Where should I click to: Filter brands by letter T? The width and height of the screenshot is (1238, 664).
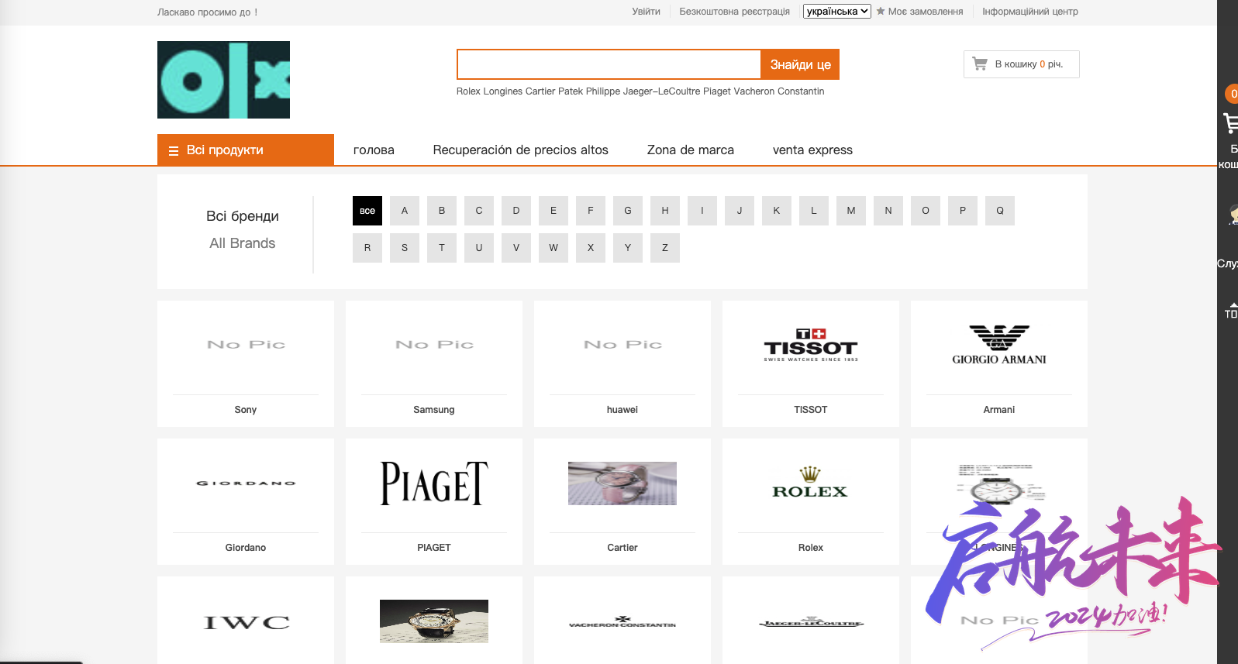(442, 248)
